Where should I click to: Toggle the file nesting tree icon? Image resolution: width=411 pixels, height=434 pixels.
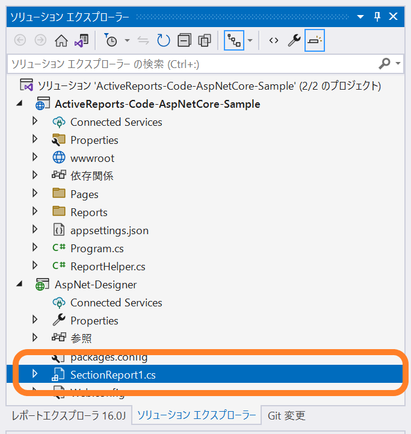click(x=234, y=40)
